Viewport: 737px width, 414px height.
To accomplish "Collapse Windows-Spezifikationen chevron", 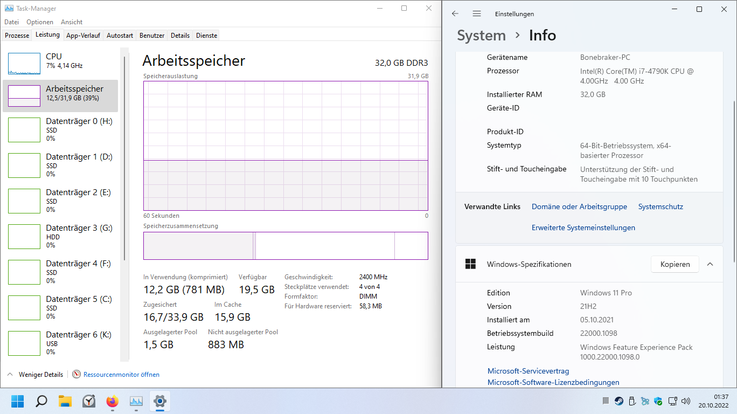I will point(710,264).
